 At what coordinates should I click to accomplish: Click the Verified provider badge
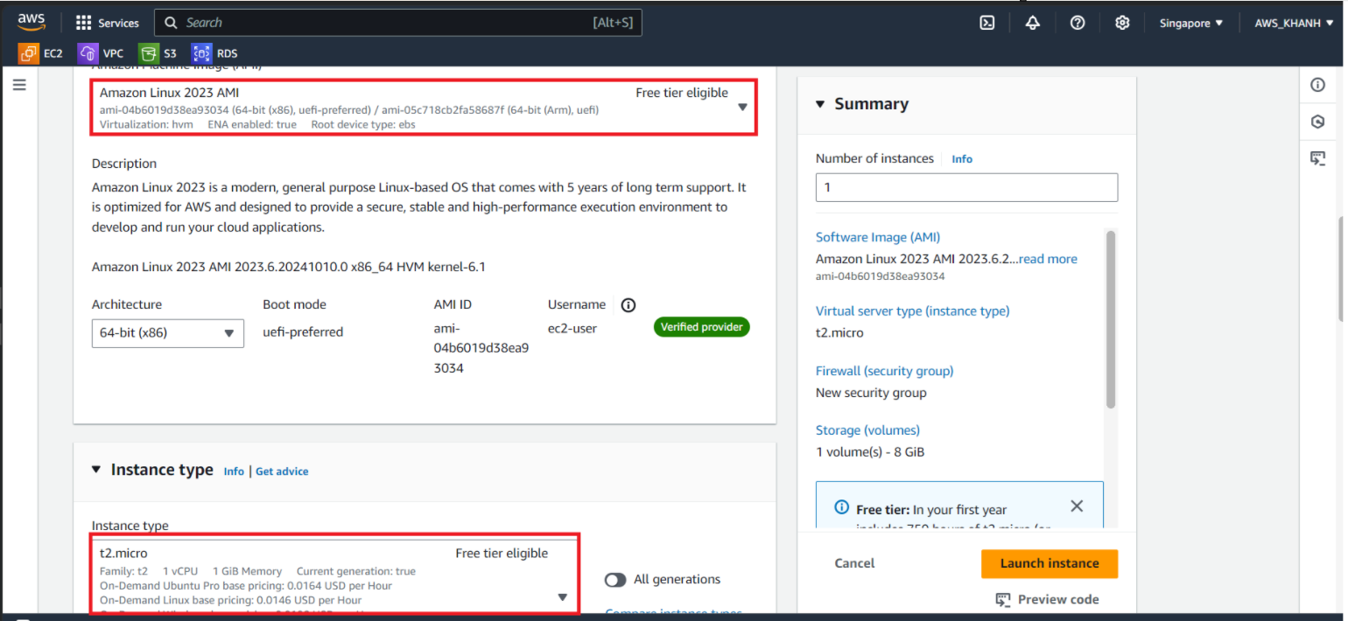tap(701, 327)
